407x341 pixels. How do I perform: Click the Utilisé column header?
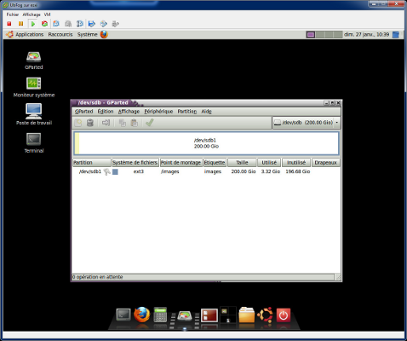click(x=269, y=163)
